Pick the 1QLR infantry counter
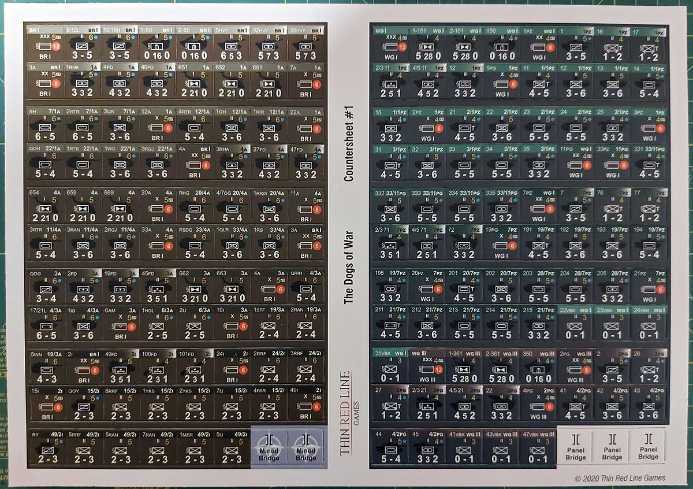This screenshot has width=693, height=489. 232,242
